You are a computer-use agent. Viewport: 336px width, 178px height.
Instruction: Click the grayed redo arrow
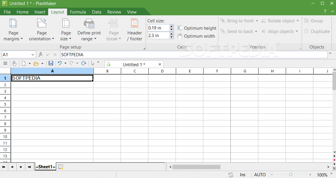(x=72, y=63)
